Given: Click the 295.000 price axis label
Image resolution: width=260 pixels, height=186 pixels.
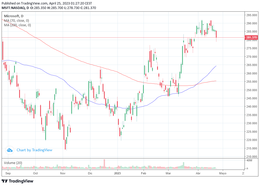Looking at the screenshot, I should pyautogui.click(x=251, y=15).
